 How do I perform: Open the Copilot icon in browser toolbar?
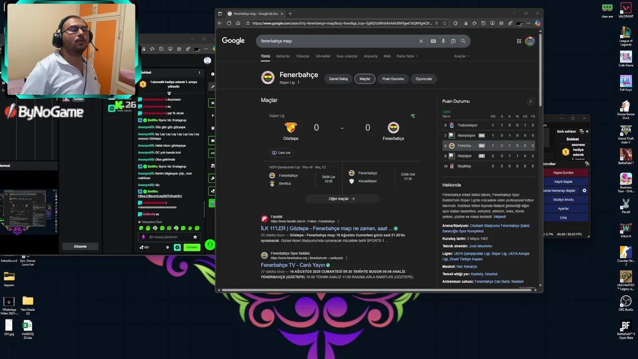(x=537, y=23)
